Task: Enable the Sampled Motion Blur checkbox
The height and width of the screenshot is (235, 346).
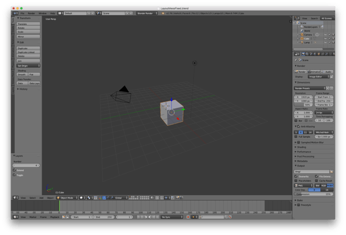Action: click(x=298, y=142)
